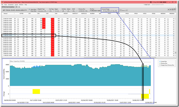Select the Quick filter radio button
Viewport: 179px width, 107px height.
point(29,9)
